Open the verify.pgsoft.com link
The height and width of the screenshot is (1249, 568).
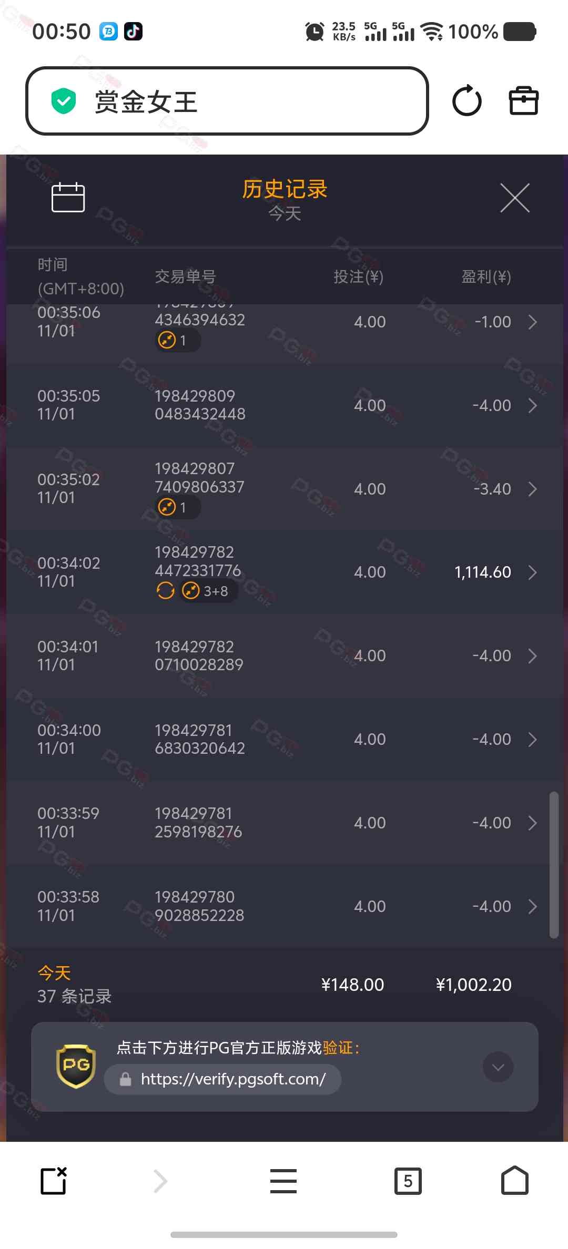pos(233,1079)
